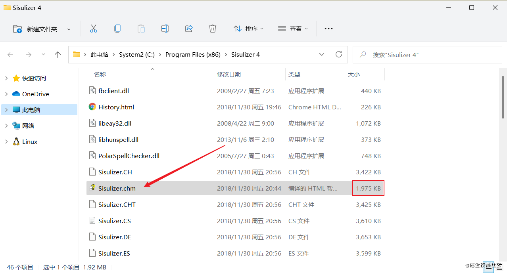Expand the OneDrive tree node
Viewport: 507px width, 273px height.
tap(6, 94)
